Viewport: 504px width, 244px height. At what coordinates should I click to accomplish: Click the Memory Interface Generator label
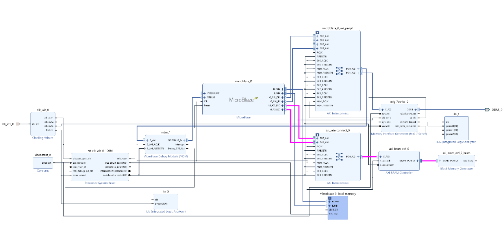click(x=399, y=134)
